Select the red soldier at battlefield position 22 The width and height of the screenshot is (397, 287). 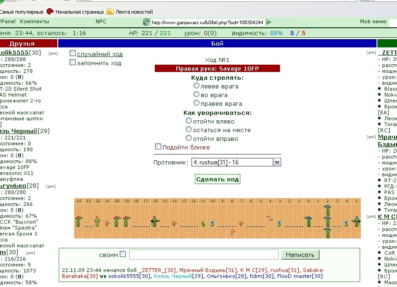pyautogui.click(x=97, y=221)
